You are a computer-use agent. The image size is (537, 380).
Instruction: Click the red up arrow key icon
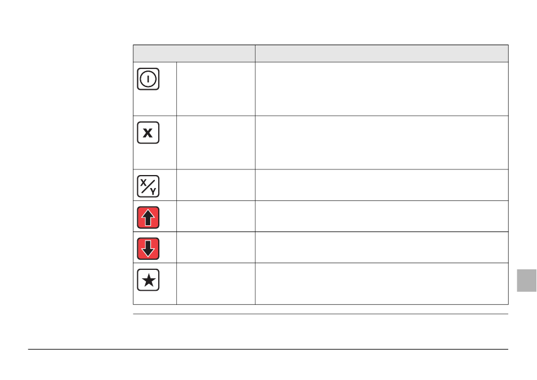pos(148,217)
